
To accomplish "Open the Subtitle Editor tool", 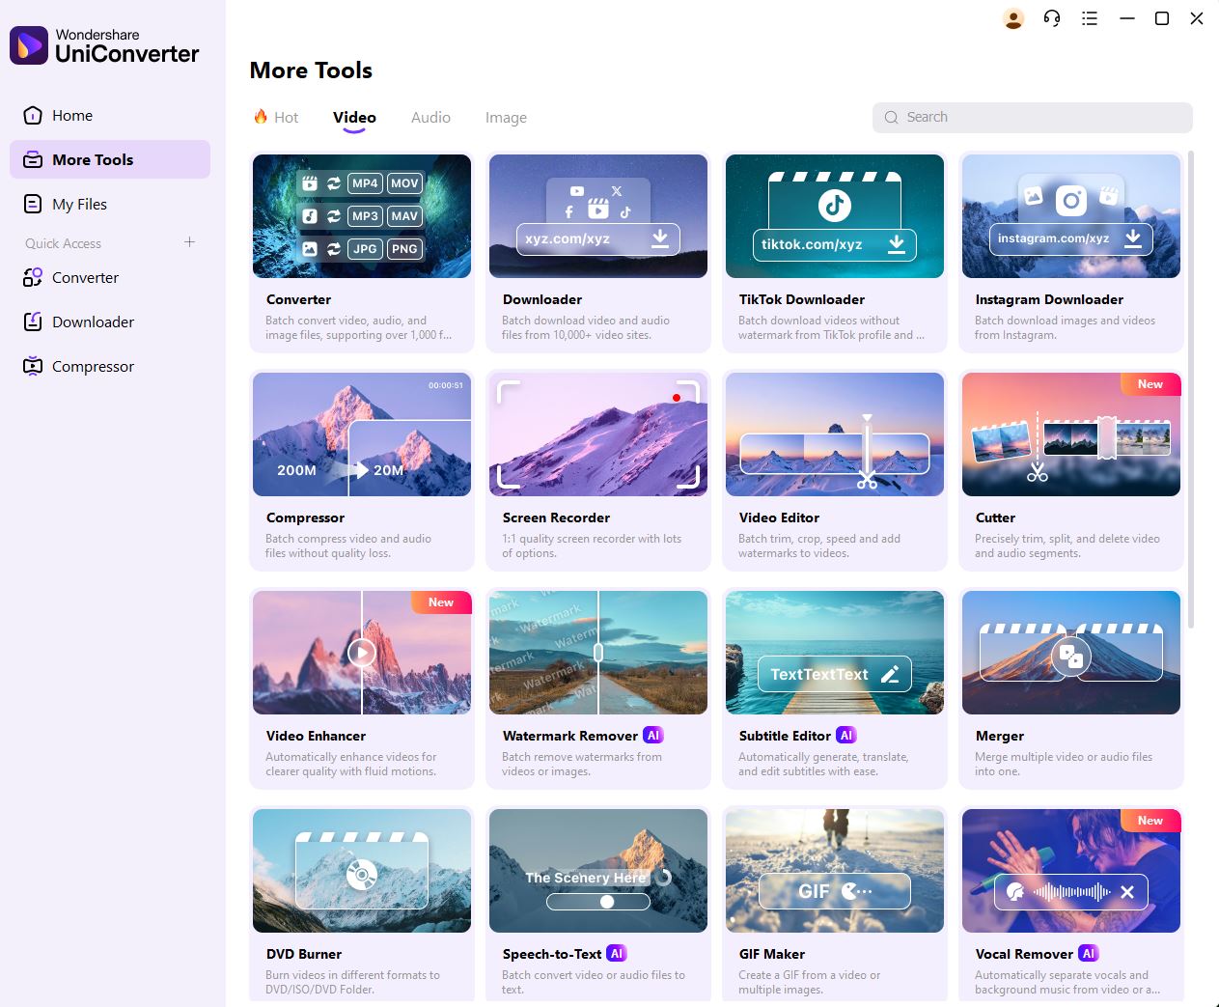I will coord(835,685).
